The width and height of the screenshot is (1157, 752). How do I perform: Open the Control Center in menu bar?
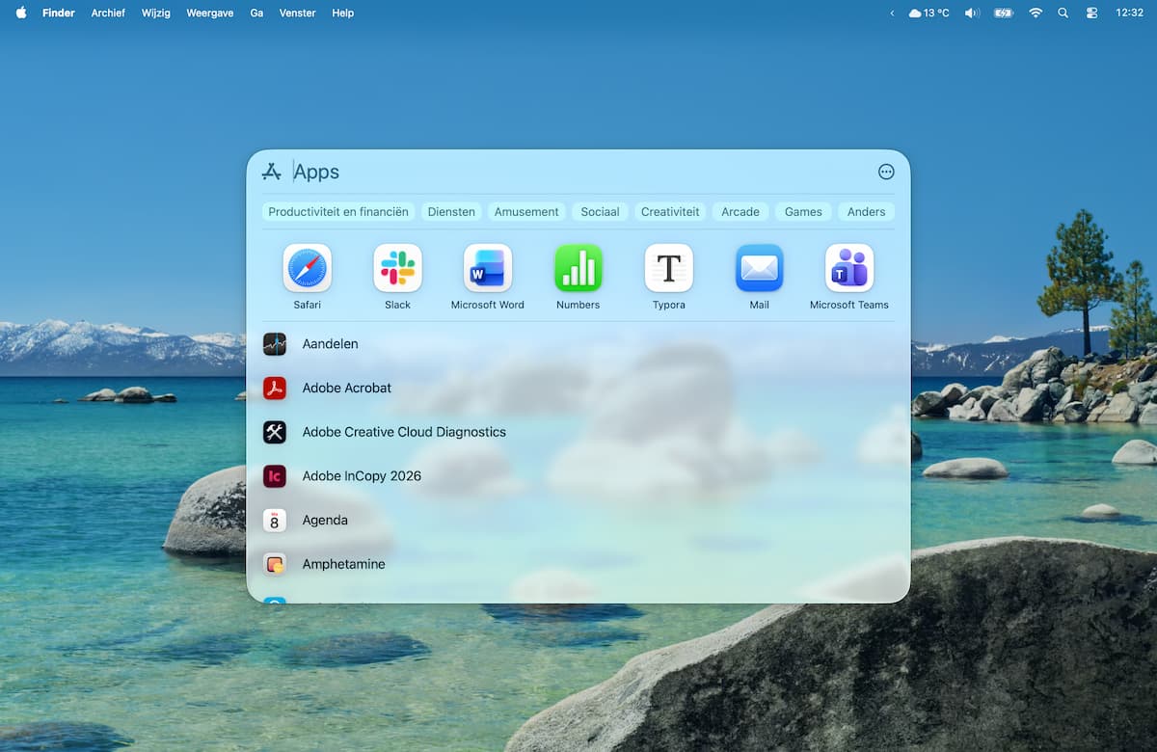[x=1091, y=13]
